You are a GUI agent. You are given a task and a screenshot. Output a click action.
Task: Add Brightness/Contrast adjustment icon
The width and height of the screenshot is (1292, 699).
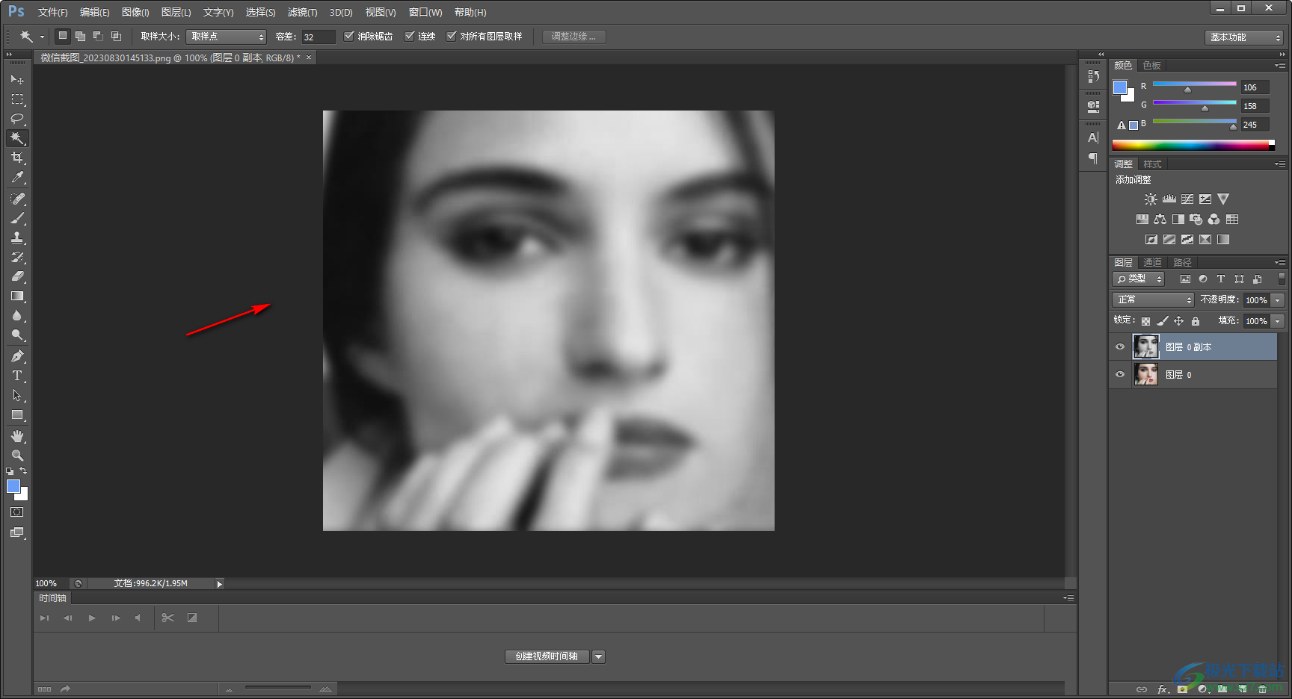[x=1151, y=199]
